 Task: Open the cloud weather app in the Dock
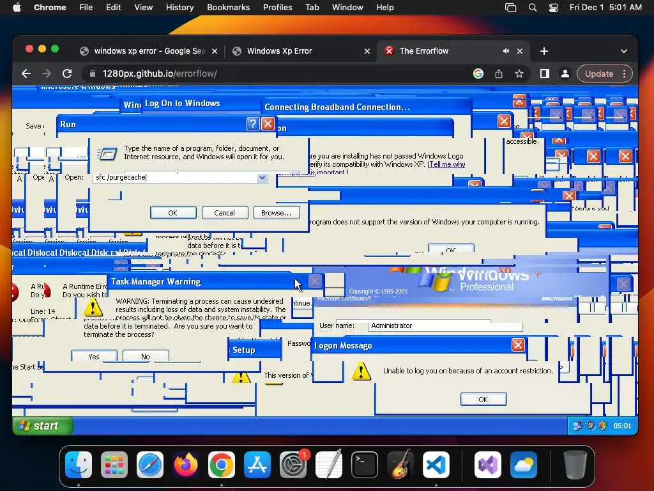pos(524,465)
